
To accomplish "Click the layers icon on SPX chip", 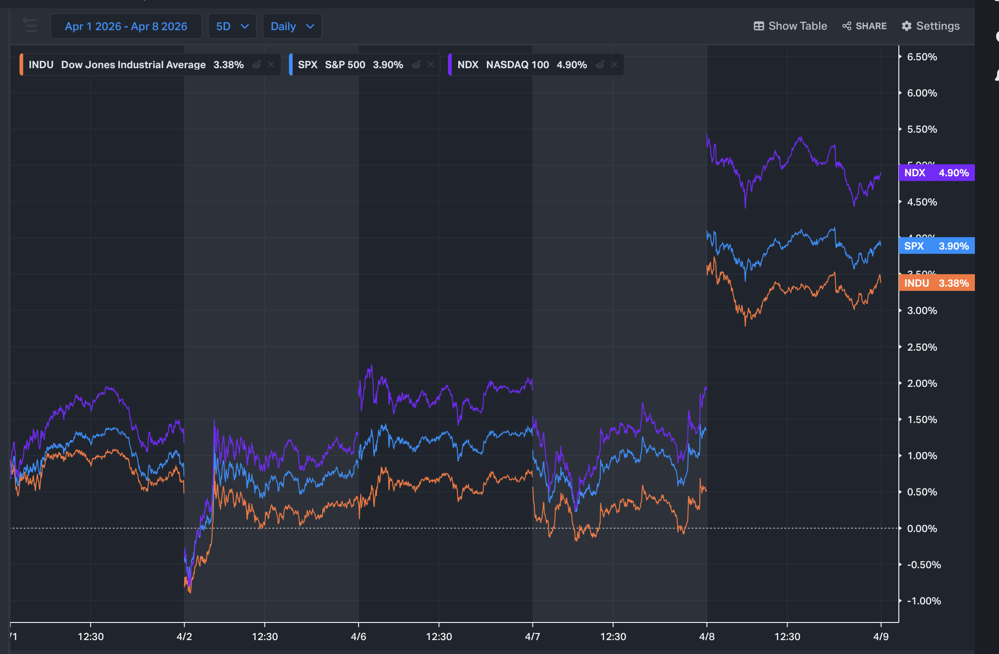I will (416, 64).
